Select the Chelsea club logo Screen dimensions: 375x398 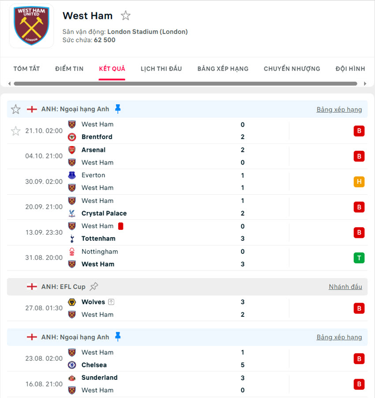click(72, 365)
